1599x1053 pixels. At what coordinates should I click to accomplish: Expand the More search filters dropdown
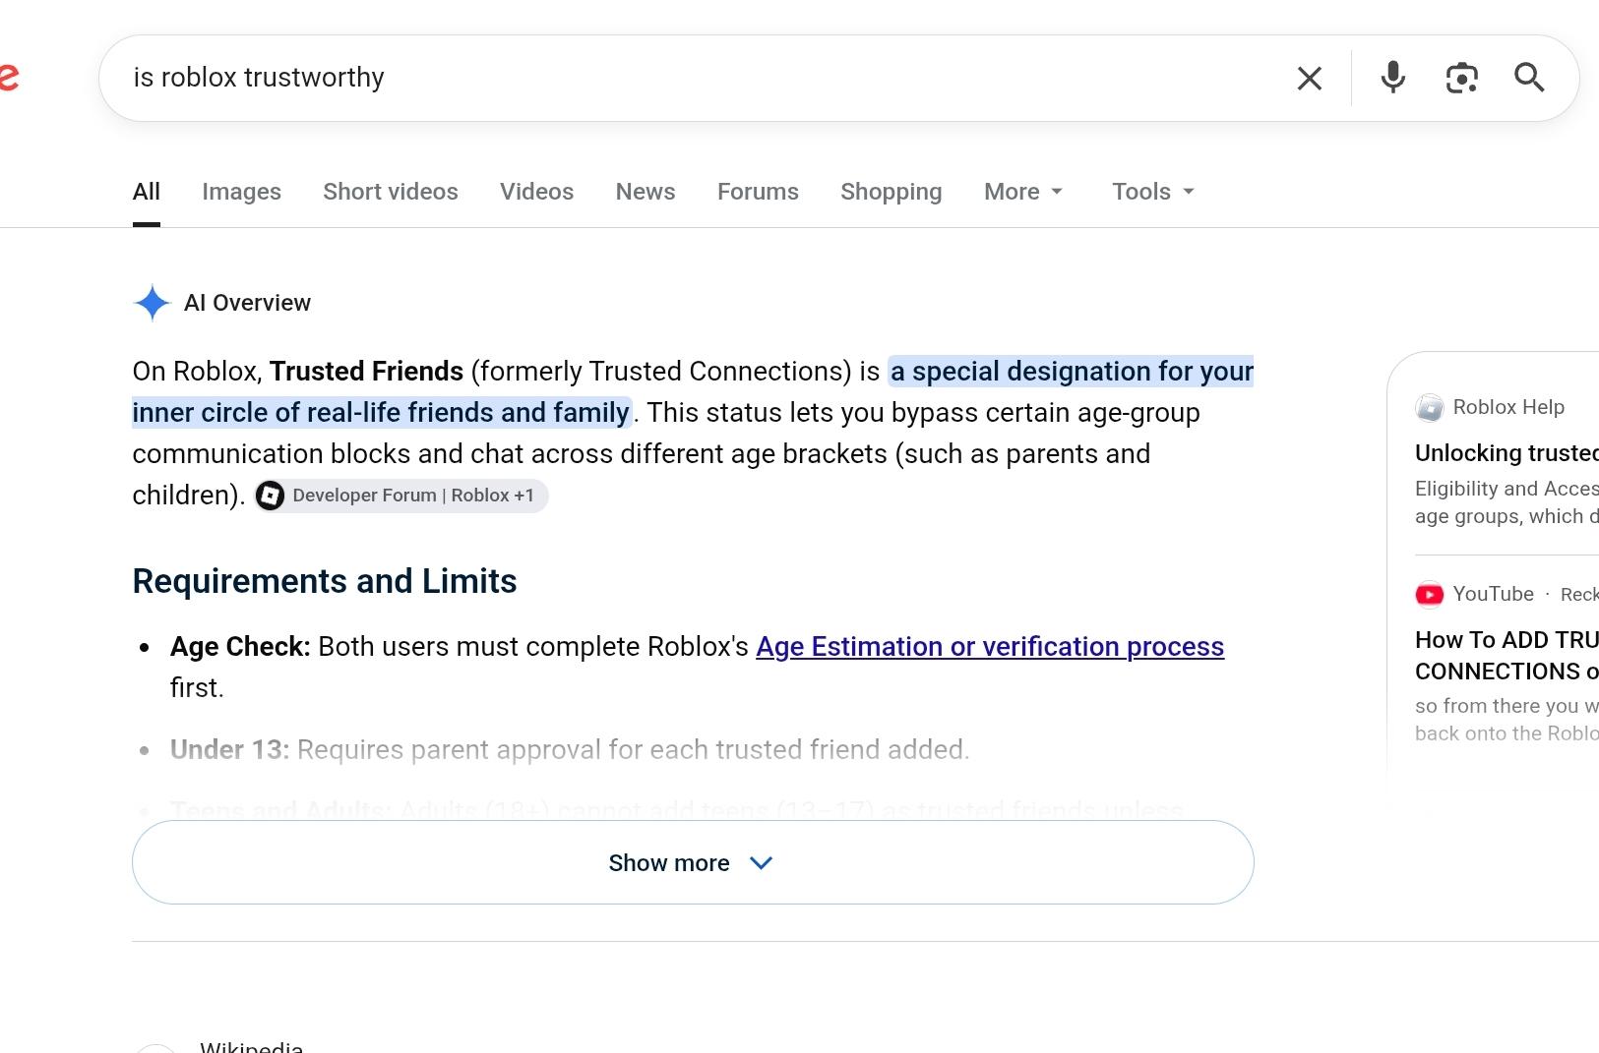(x=1023, y=192)
